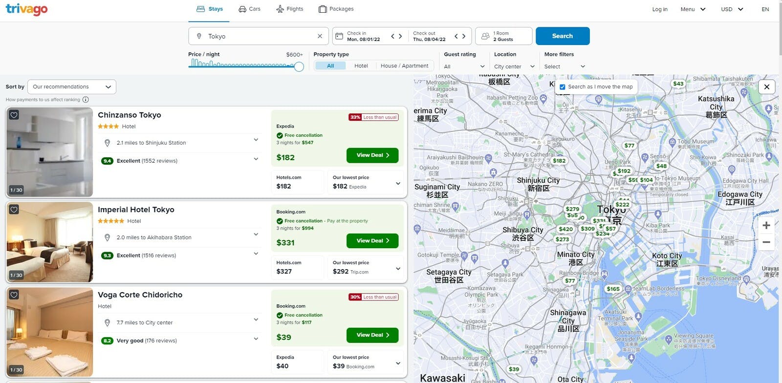Click the Search button
Image resolution: width=782 pixels, height=383 pixels.
click(563, 36)
